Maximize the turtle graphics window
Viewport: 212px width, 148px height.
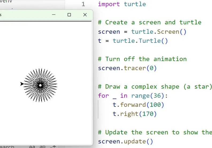click(69, 15)
